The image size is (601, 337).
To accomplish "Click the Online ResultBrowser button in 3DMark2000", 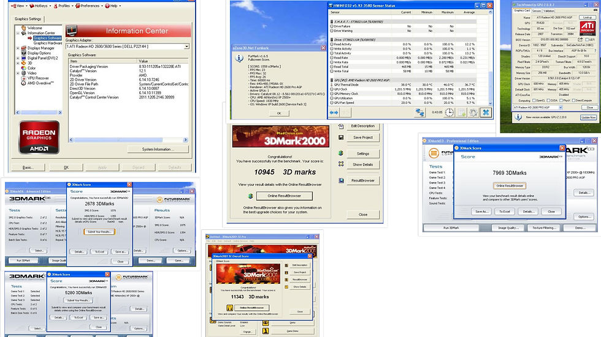I will pos(284,196).
